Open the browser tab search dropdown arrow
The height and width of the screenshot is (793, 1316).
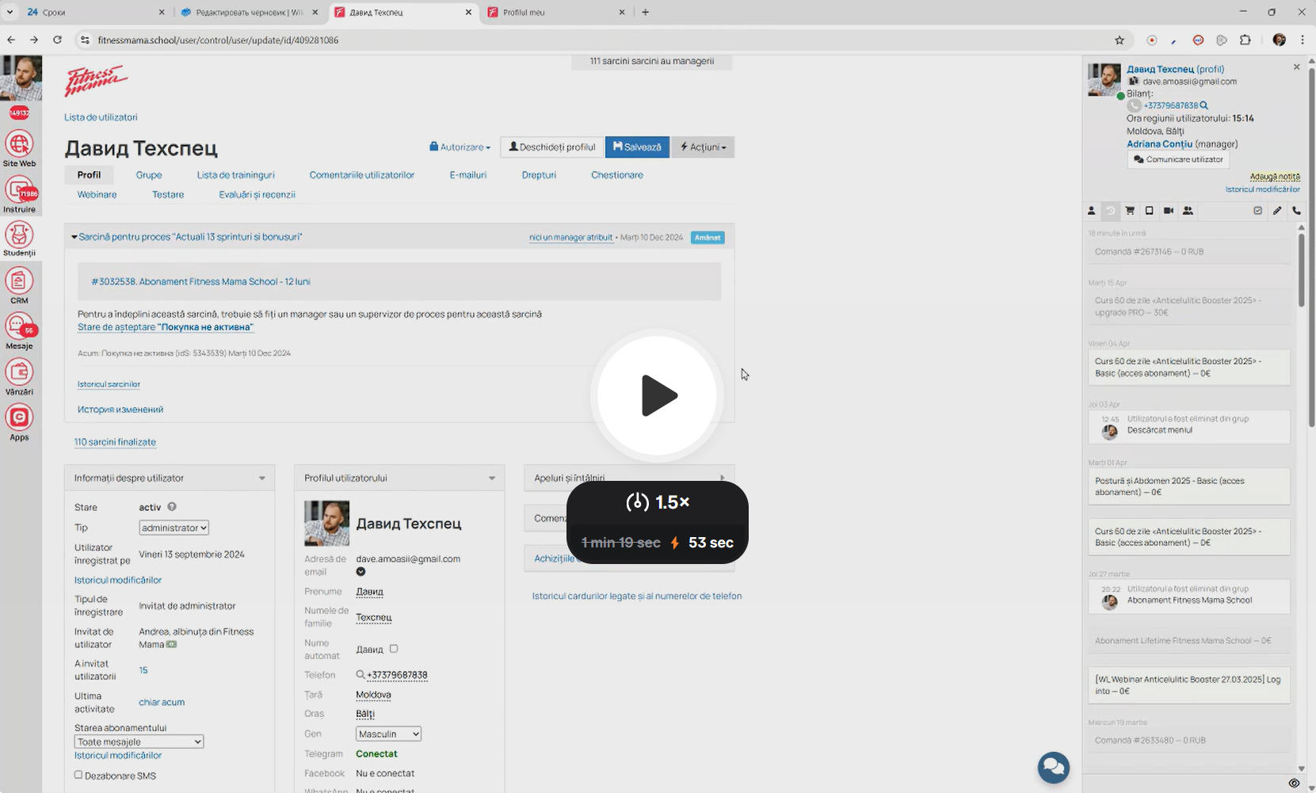point(10,12)
